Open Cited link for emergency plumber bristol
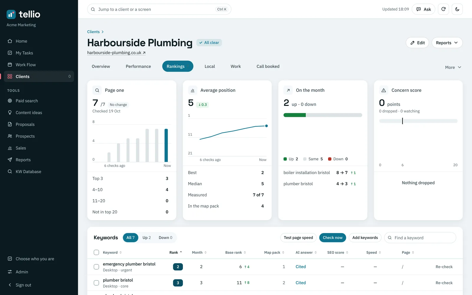472x295 pixels. click(x=301, y=267)
